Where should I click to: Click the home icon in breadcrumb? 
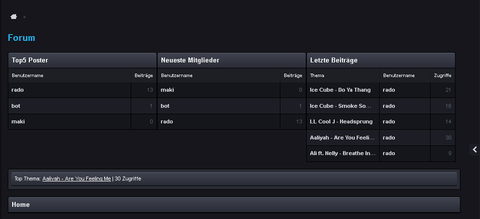click(x=14, y=17)
